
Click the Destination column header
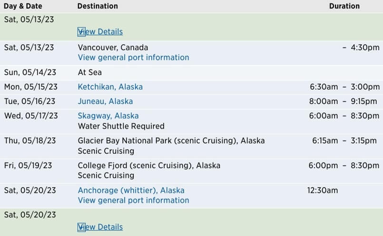[98, 6]
